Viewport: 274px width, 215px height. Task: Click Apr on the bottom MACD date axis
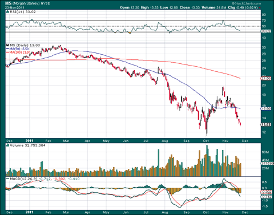[87, 212]
